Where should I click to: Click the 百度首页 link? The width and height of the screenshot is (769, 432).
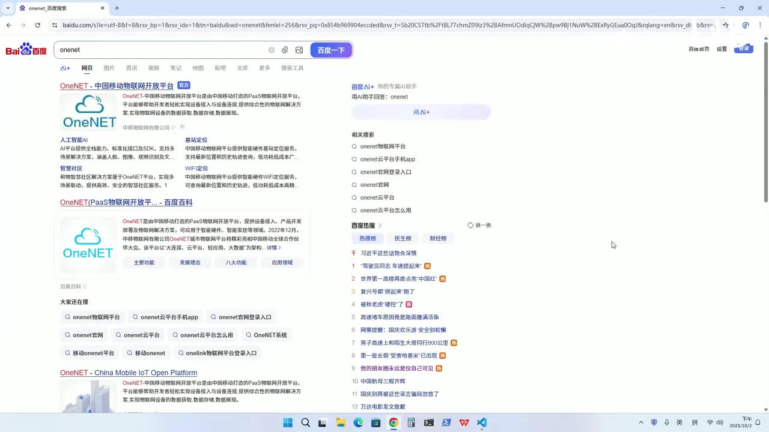pos(699,49)
